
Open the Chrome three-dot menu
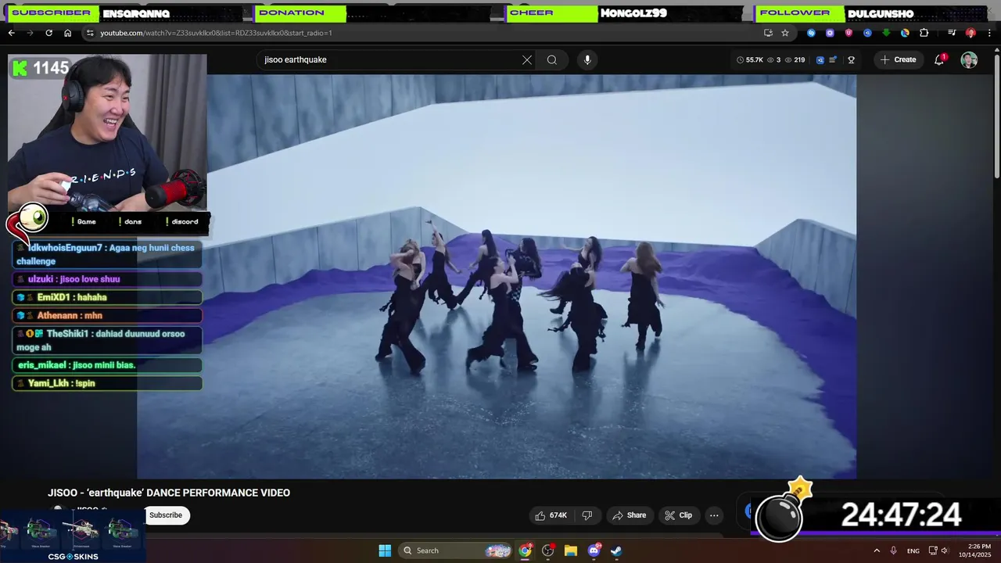click(x=989, y=33)
